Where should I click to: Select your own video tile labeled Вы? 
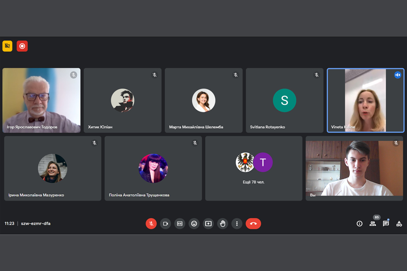point(354,168)
